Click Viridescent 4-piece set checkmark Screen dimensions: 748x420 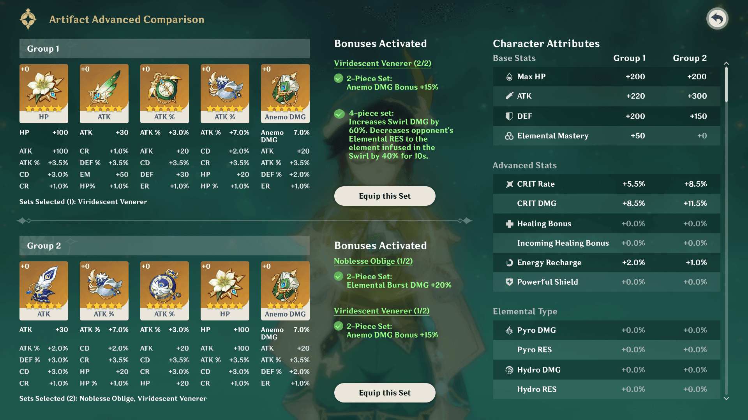tap(339, 114)
